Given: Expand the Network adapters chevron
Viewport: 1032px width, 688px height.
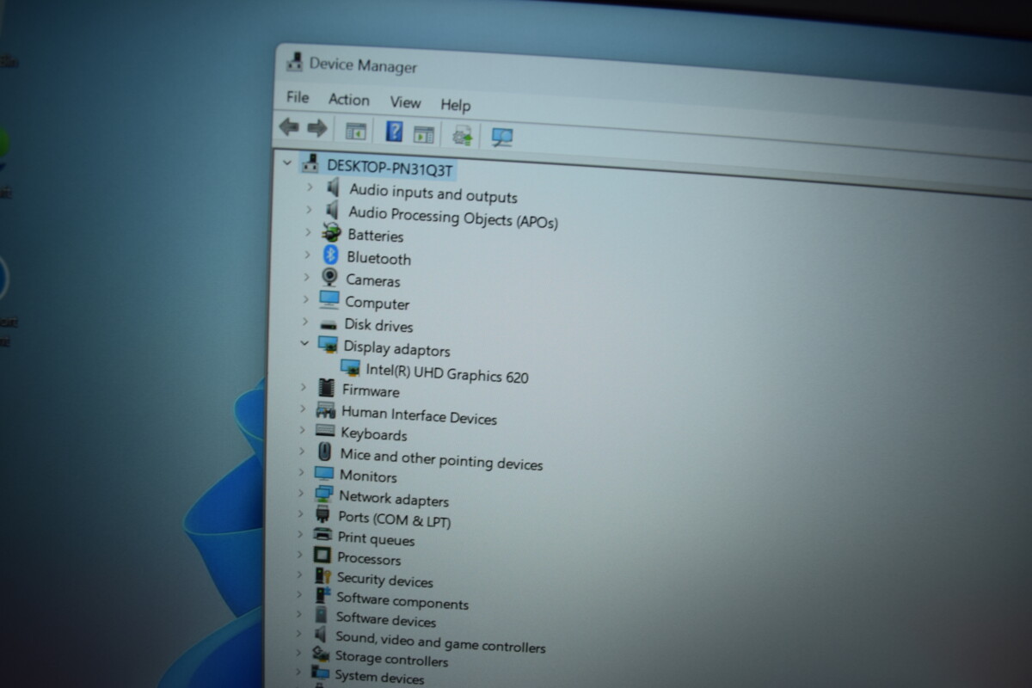Looking at the screenshot, I should click(x=301, y=493).
